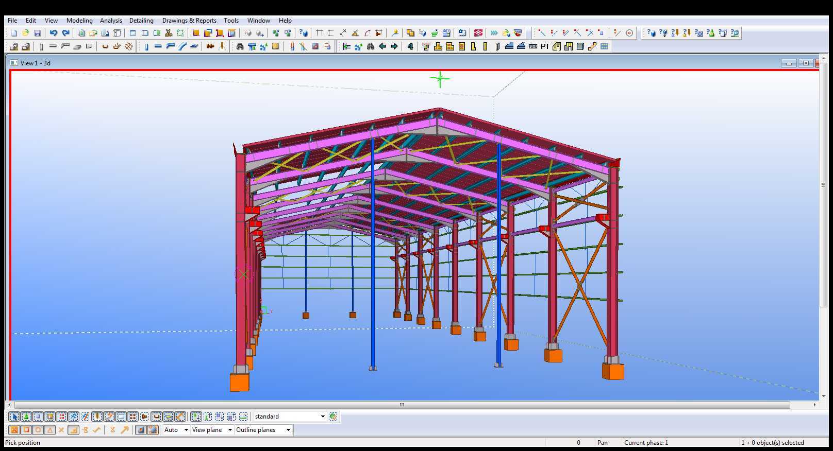Toggle Snap to end points switch

click(x=26, y=430)
